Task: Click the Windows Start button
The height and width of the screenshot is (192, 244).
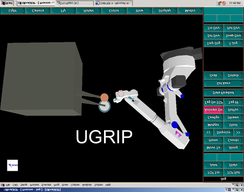Action: point(7,3)
